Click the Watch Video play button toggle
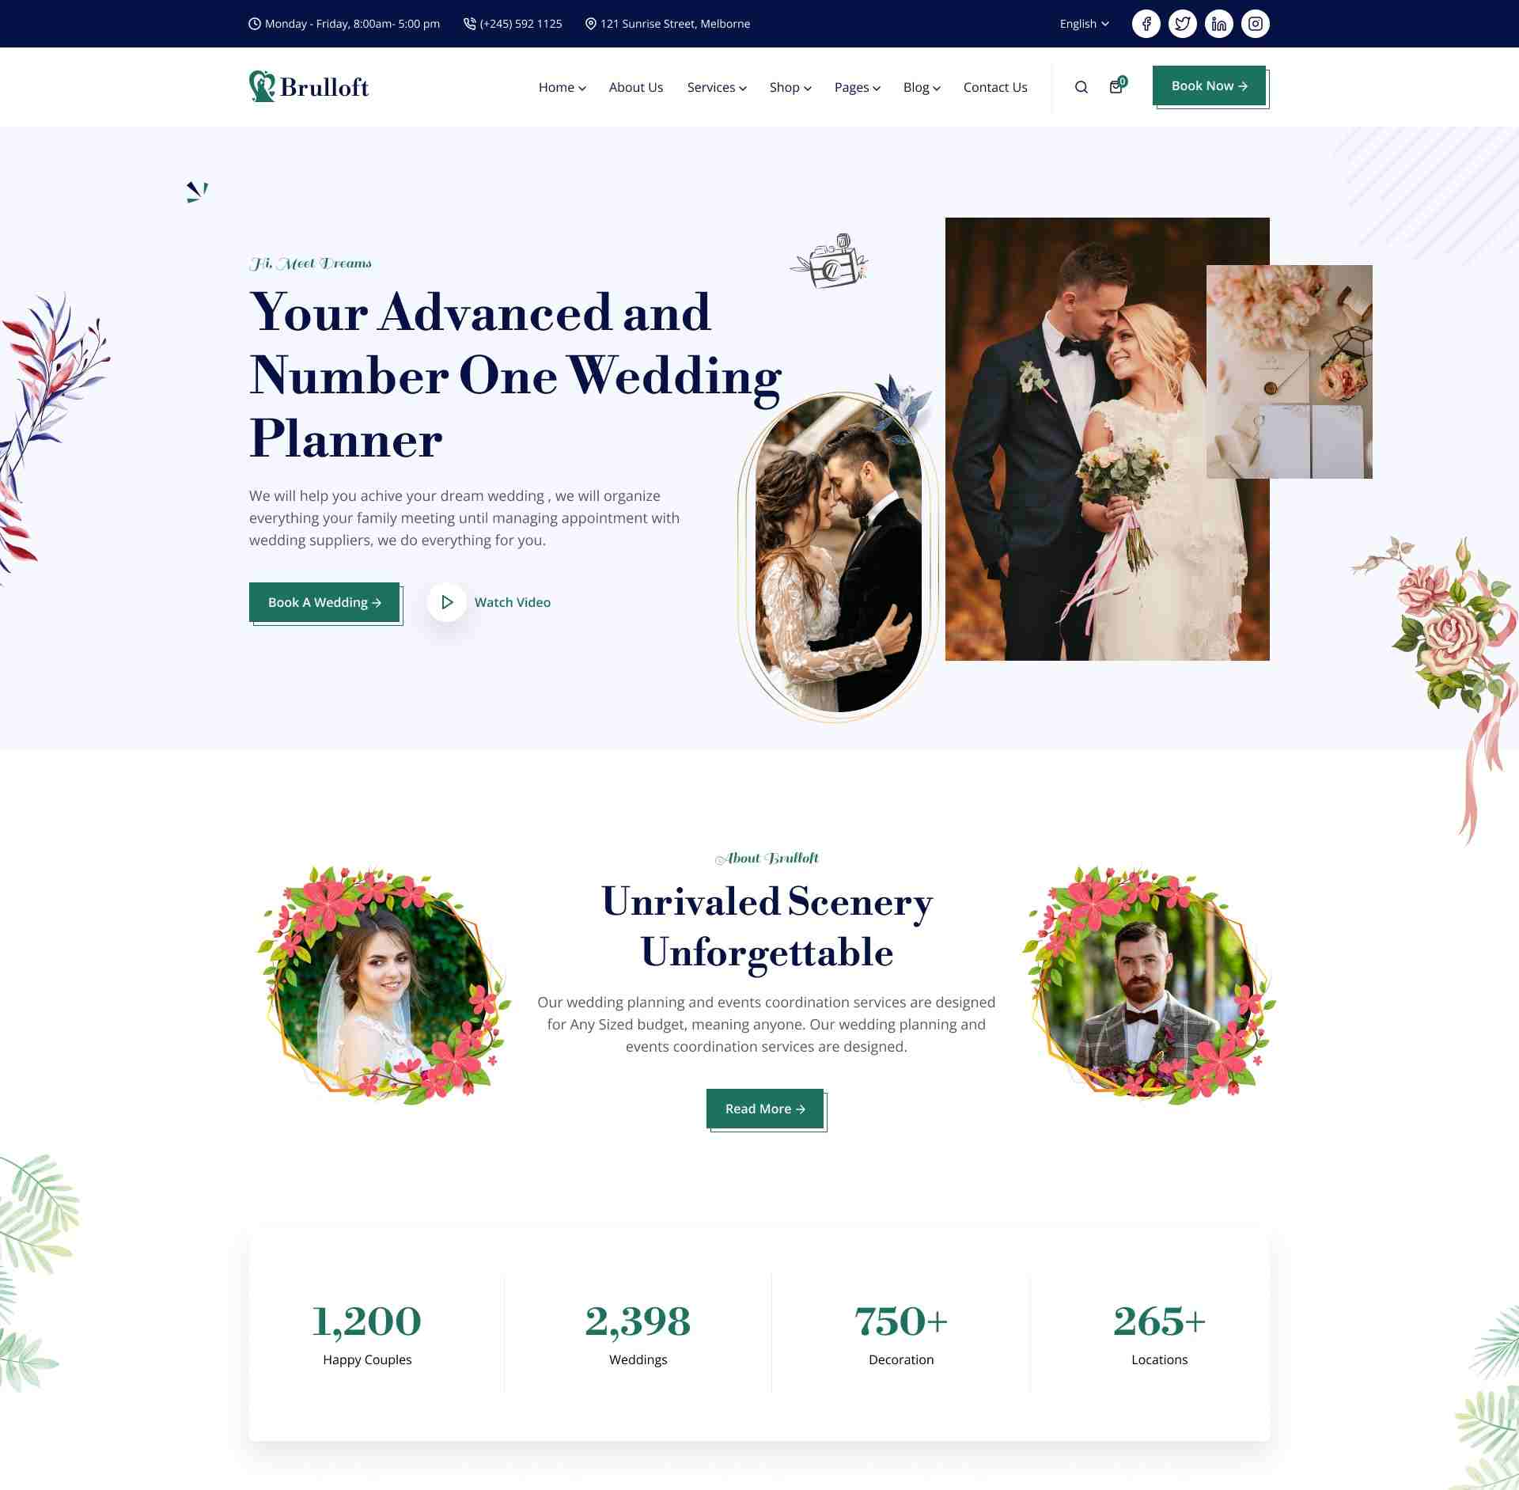Viewport: 1519px width, 1490px height. click(x=444, y=601)
